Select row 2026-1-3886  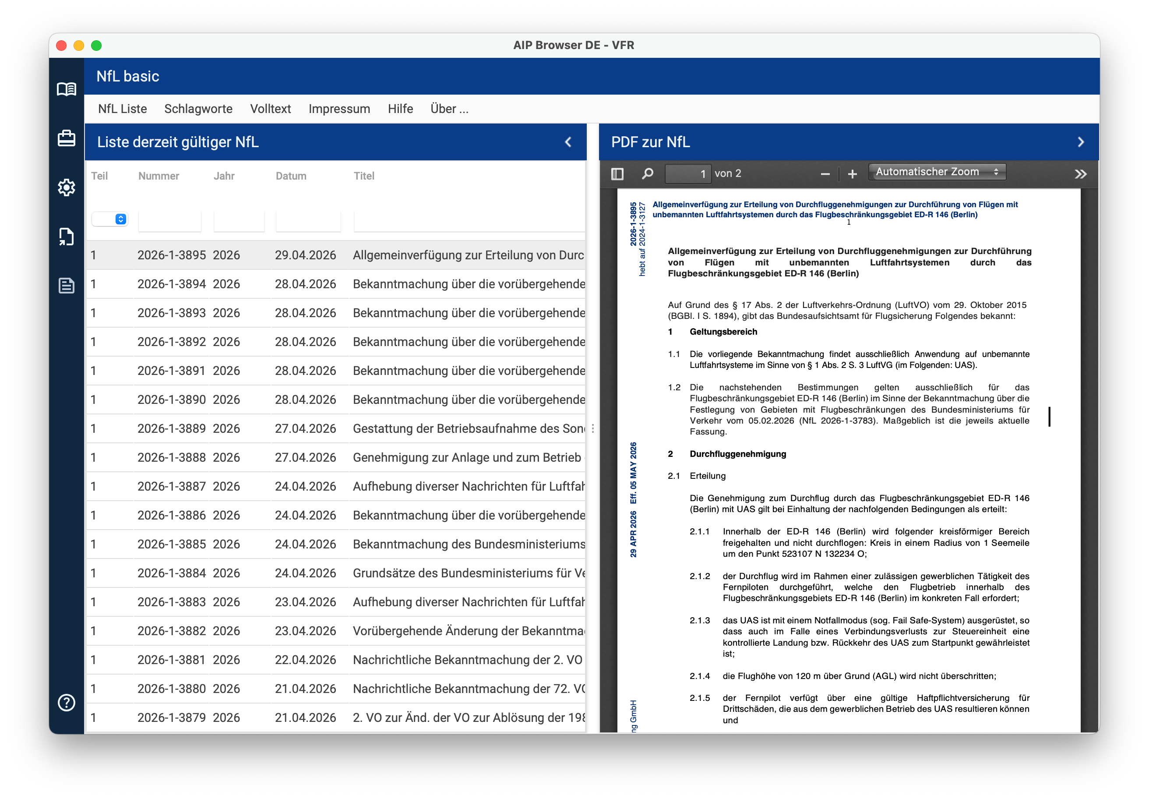click(336, 516)
